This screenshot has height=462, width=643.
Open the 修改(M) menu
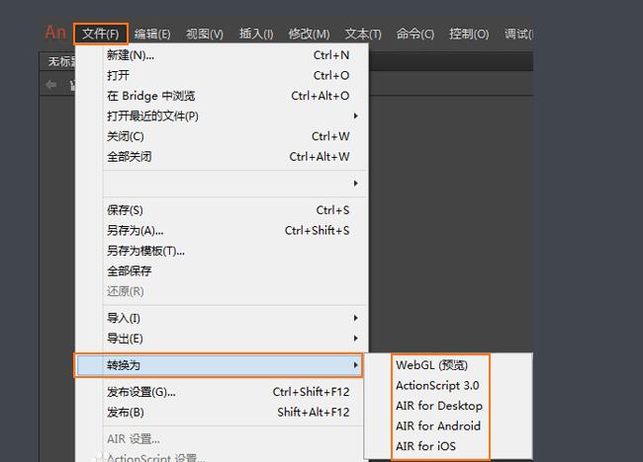(309, 34)
